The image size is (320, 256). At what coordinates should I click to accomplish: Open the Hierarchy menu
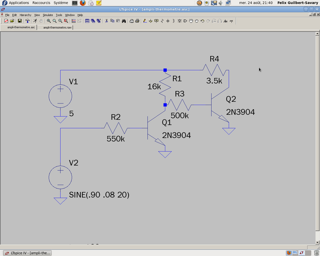pos(25,15)
